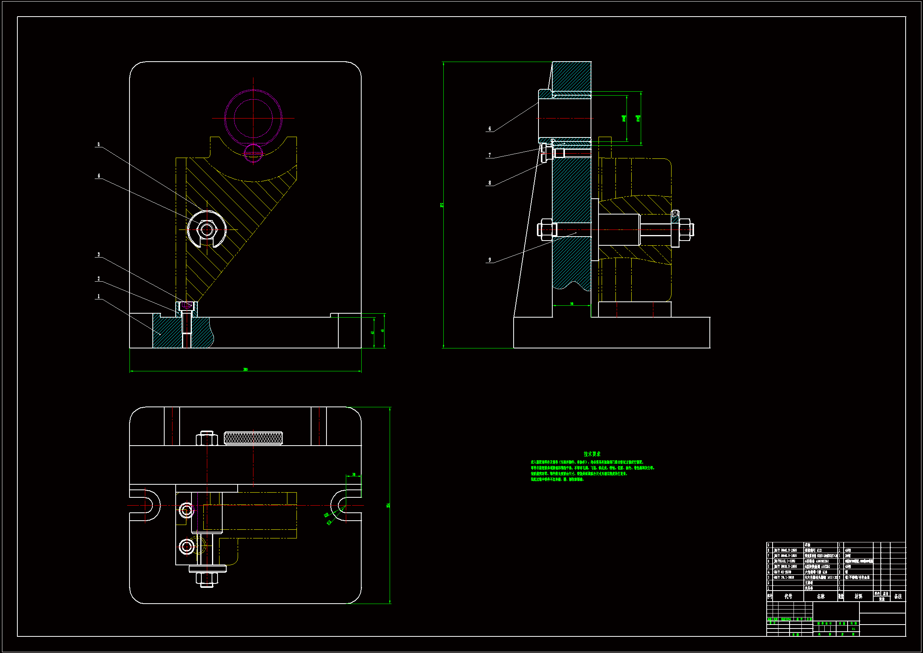
Task: Click the 技术要求 heading text
Action: [x=592, y=454]
